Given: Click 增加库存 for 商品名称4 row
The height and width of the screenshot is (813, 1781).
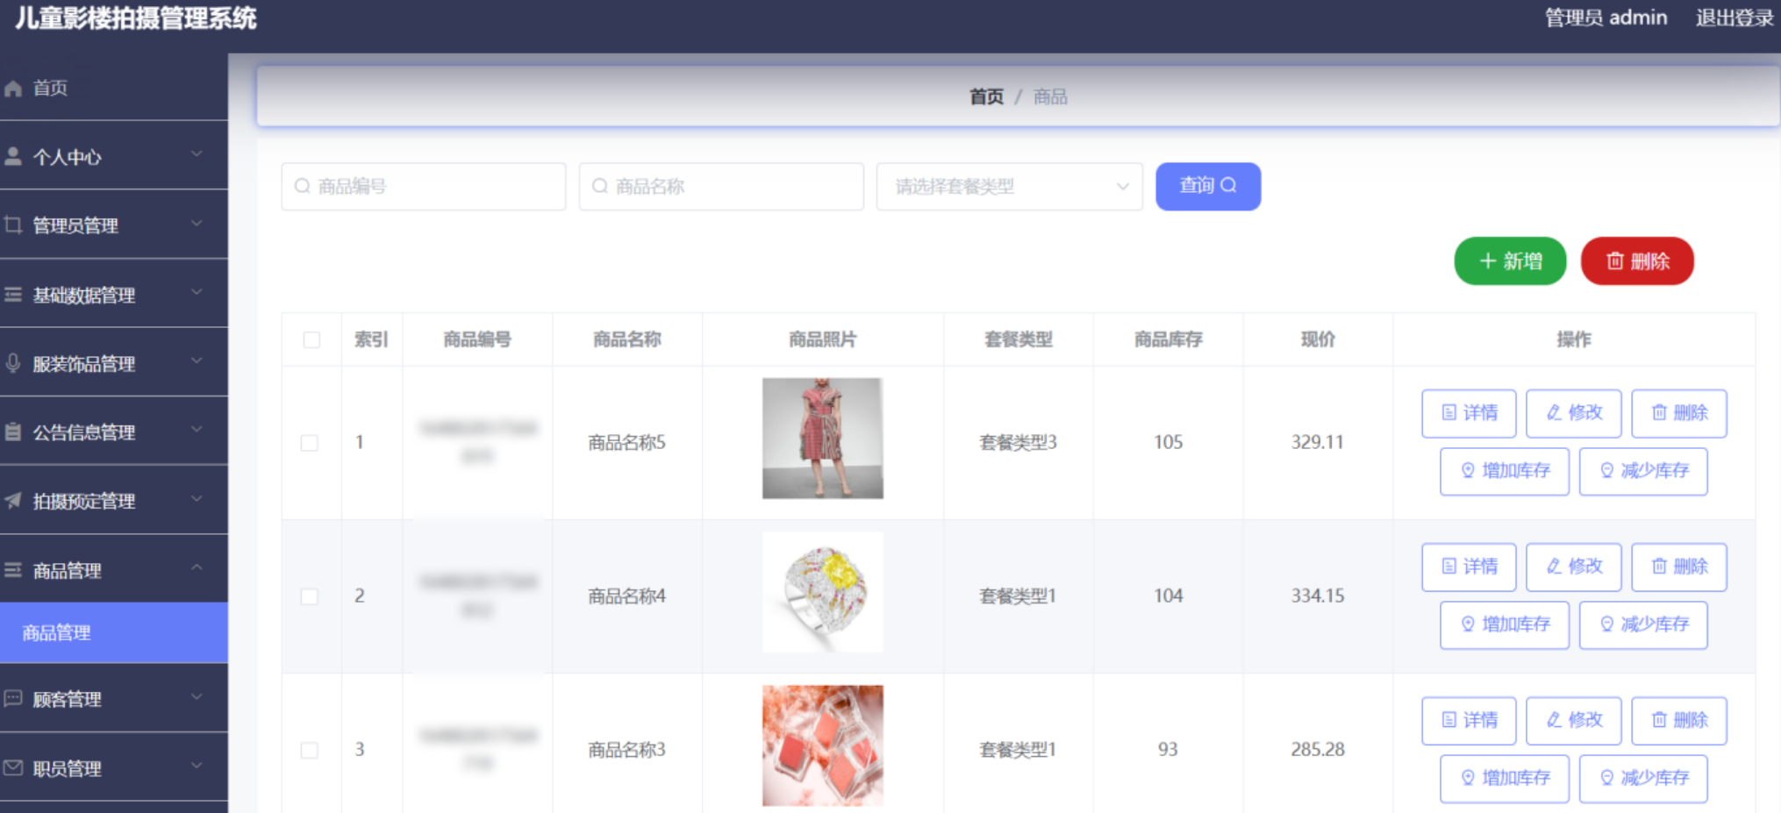Looking at the screenshot, I should tap(1505, 624).
